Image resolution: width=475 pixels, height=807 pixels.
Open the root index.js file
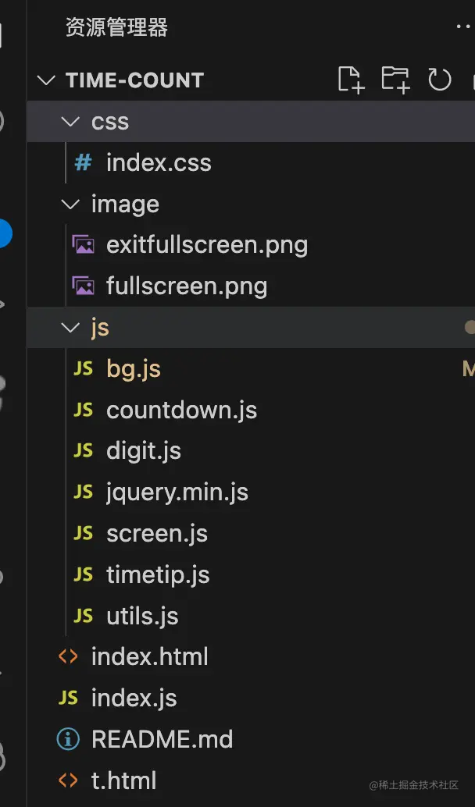click(134, 698)
